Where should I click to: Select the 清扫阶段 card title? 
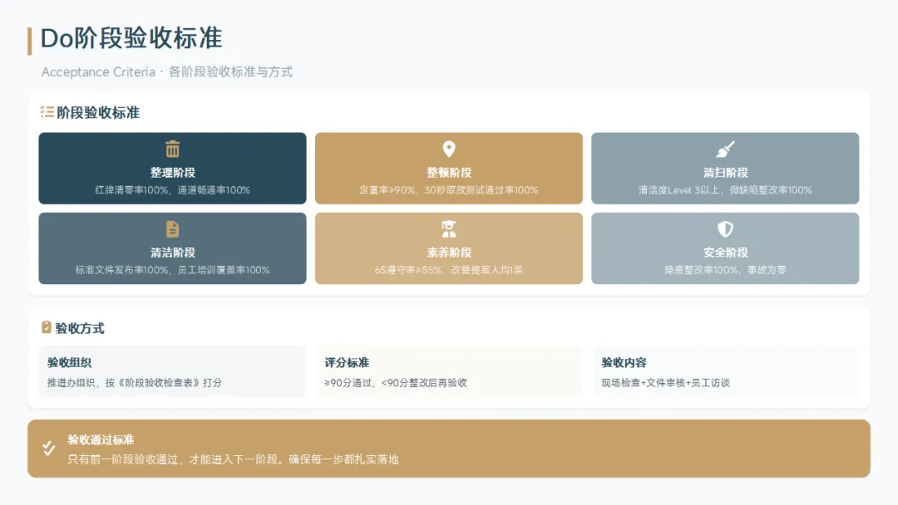tap(725, 172)
